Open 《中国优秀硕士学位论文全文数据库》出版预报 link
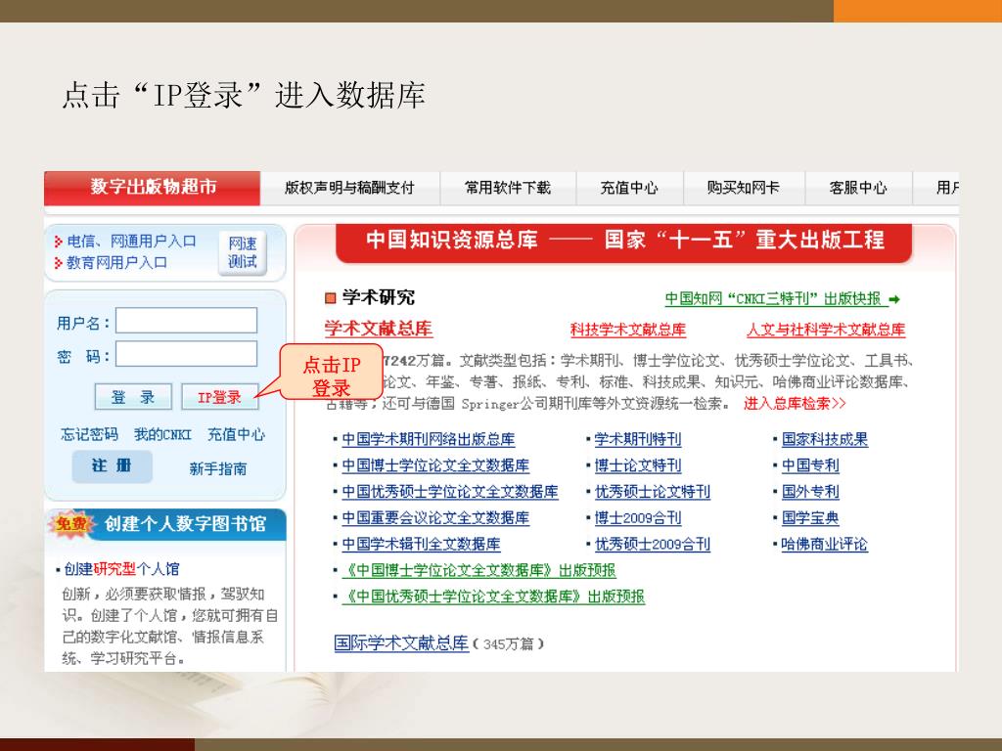This screenshot has height=751, width=1002. click(x=493, y=596)
